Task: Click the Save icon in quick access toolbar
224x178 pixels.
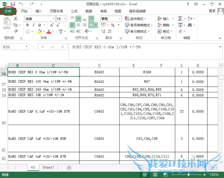Action: pyautogui.click(x=13, y=4)
